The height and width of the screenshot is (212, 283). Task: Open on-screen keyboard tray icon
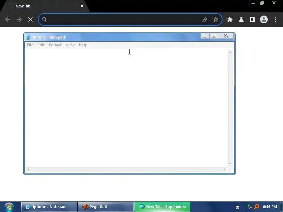click(x=237, y=207)
